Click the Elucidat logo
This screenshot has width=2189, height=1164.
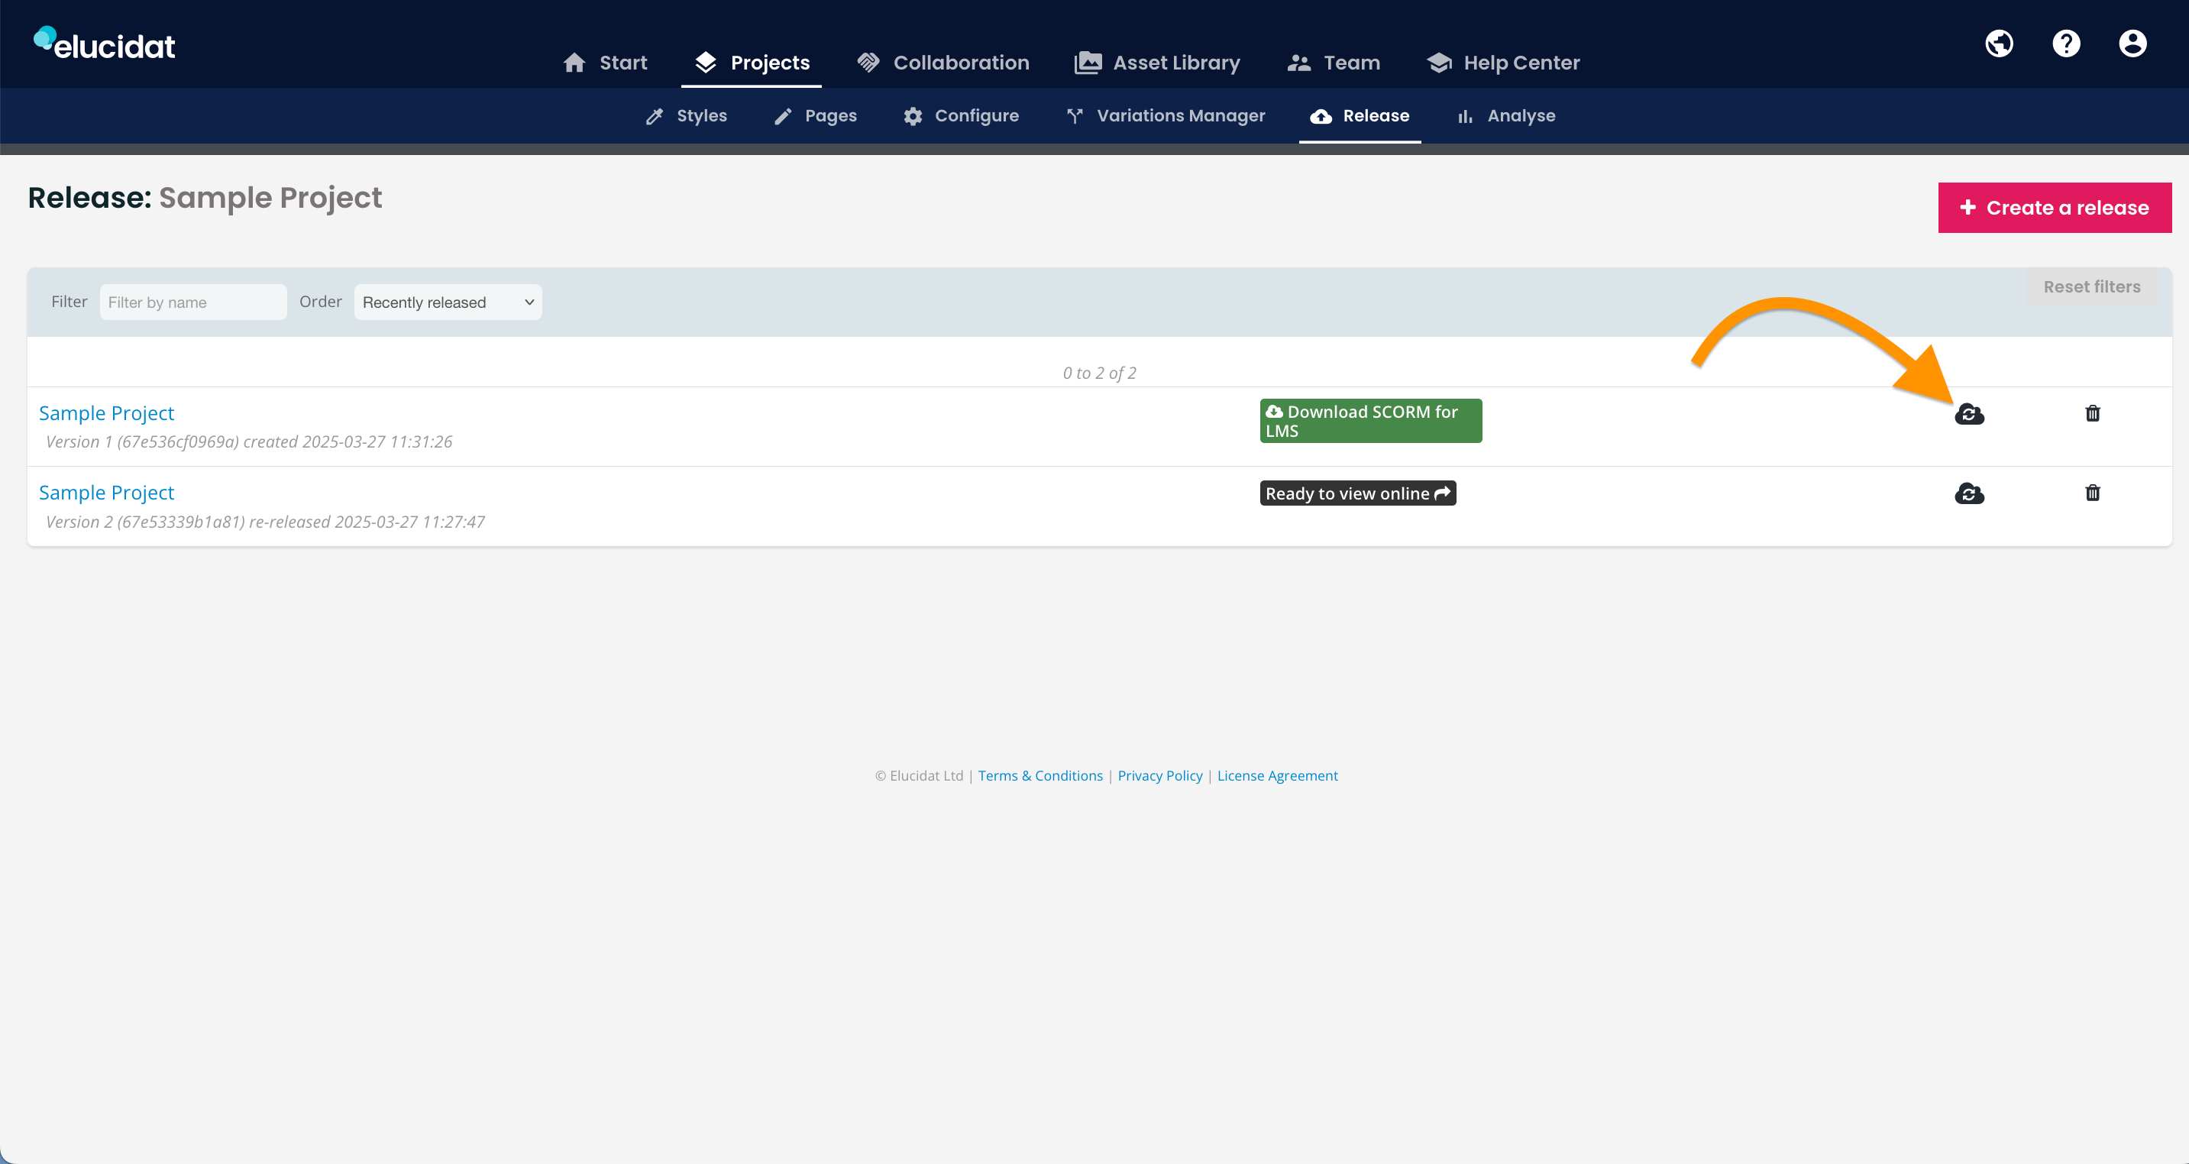(x=105, y=44)
